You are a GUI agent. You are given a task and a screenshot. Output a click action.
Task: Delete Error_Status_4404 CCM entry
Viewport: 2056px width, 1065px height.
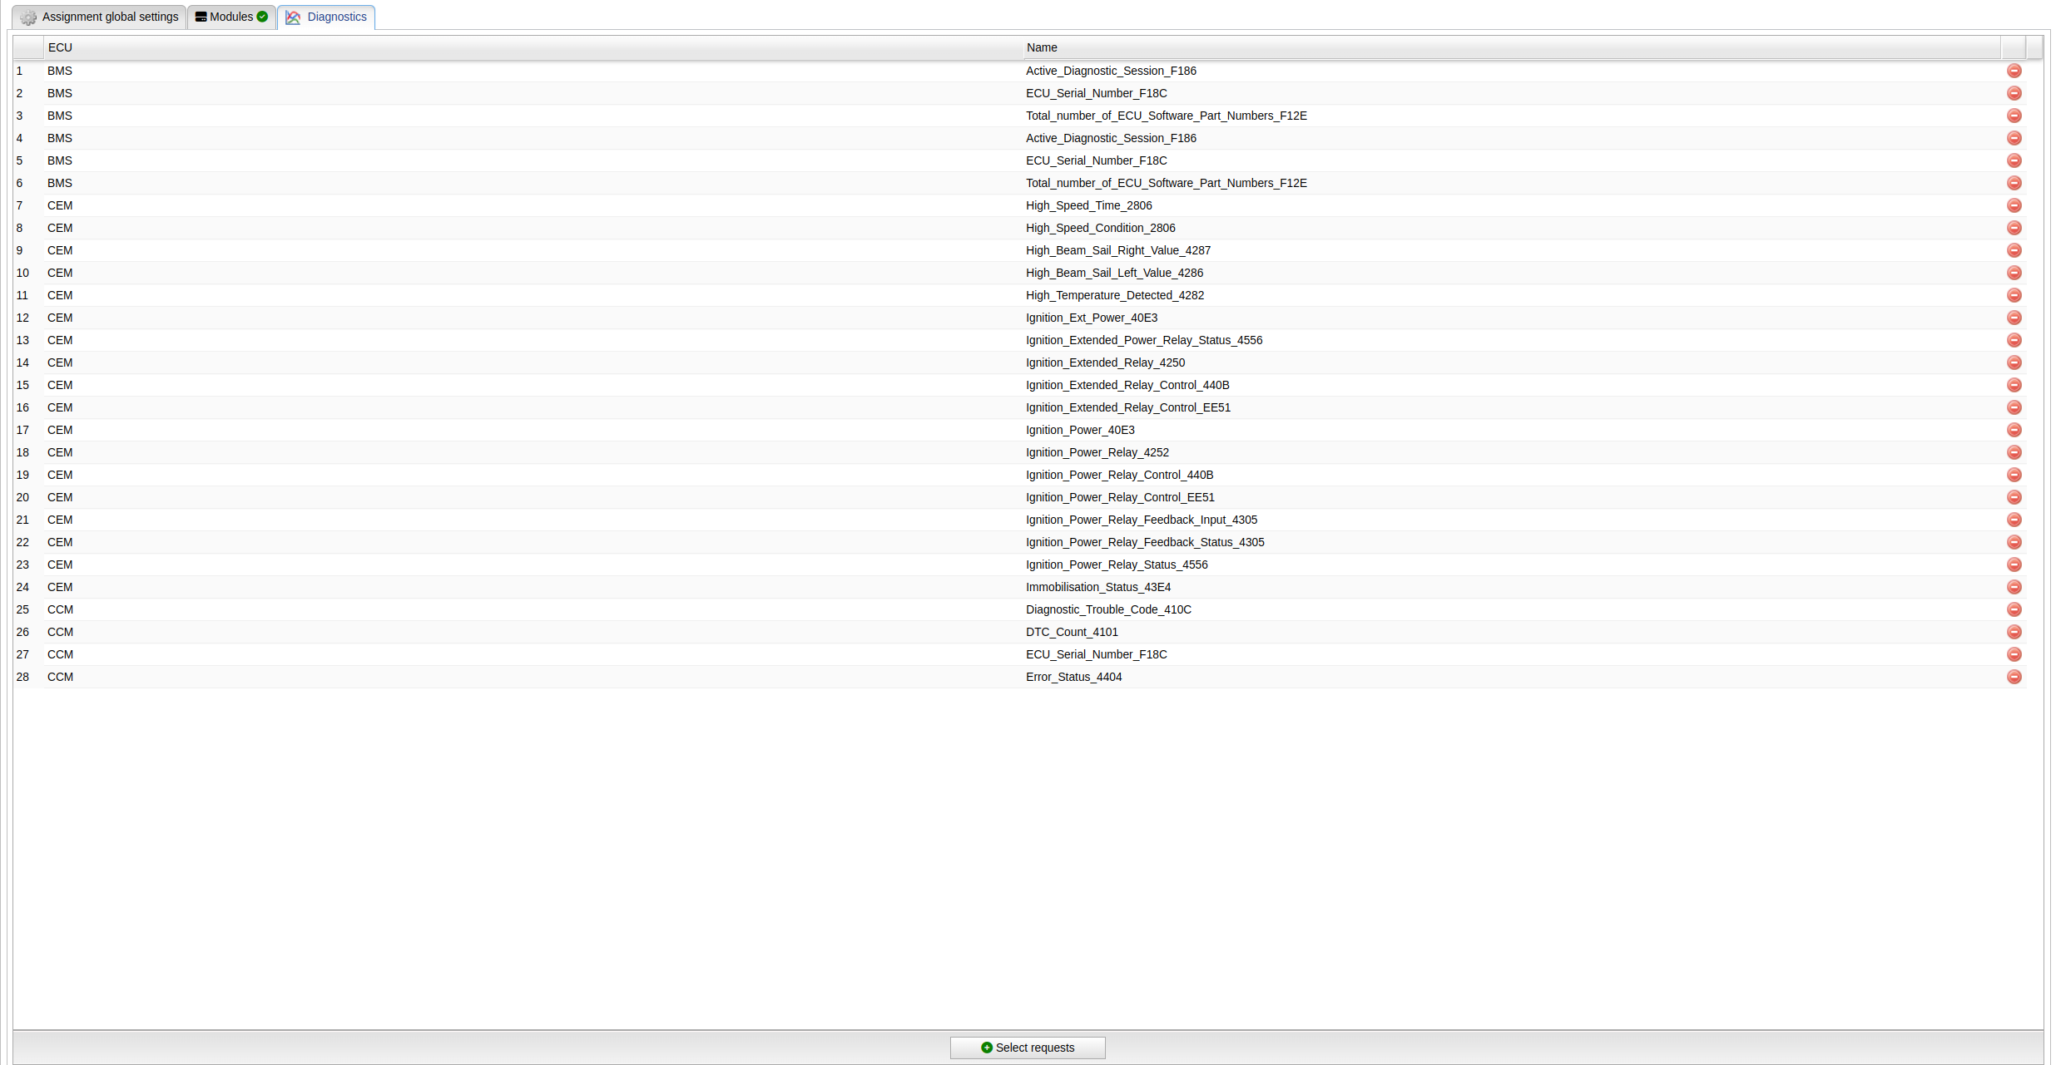pyautogui.click(x=2014, y=677)
